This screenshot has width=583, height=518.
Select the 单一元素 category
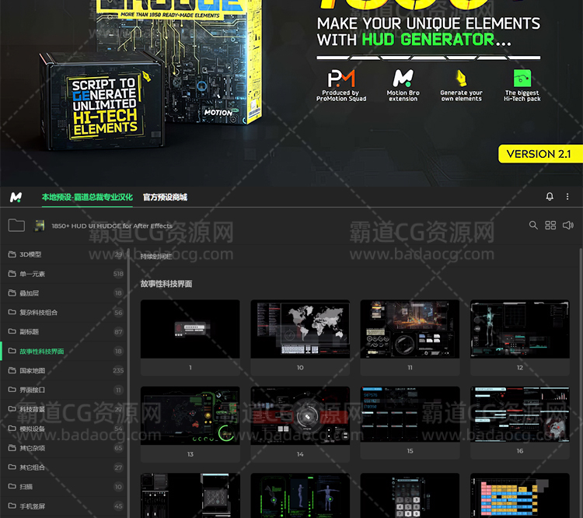coord(64,274)
